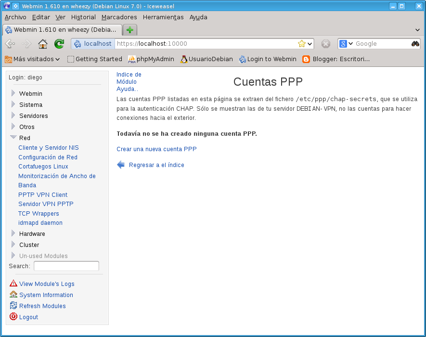Click the Más visitados bookmark folder icon
Viewport: 426px width, 337px height.
tap(8, 59)
